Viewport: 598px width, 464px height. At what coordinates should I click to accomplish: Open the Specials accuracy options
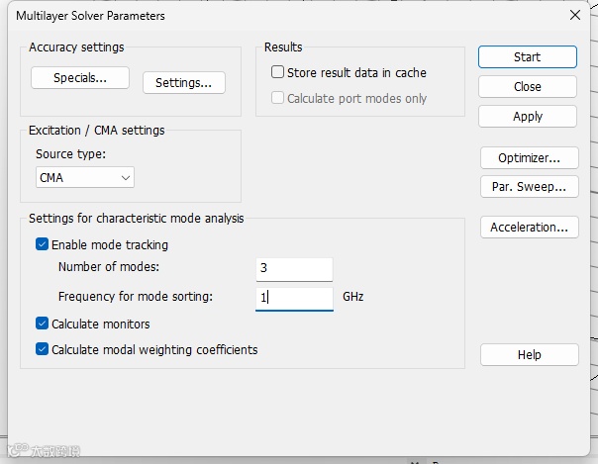point(79,77)
